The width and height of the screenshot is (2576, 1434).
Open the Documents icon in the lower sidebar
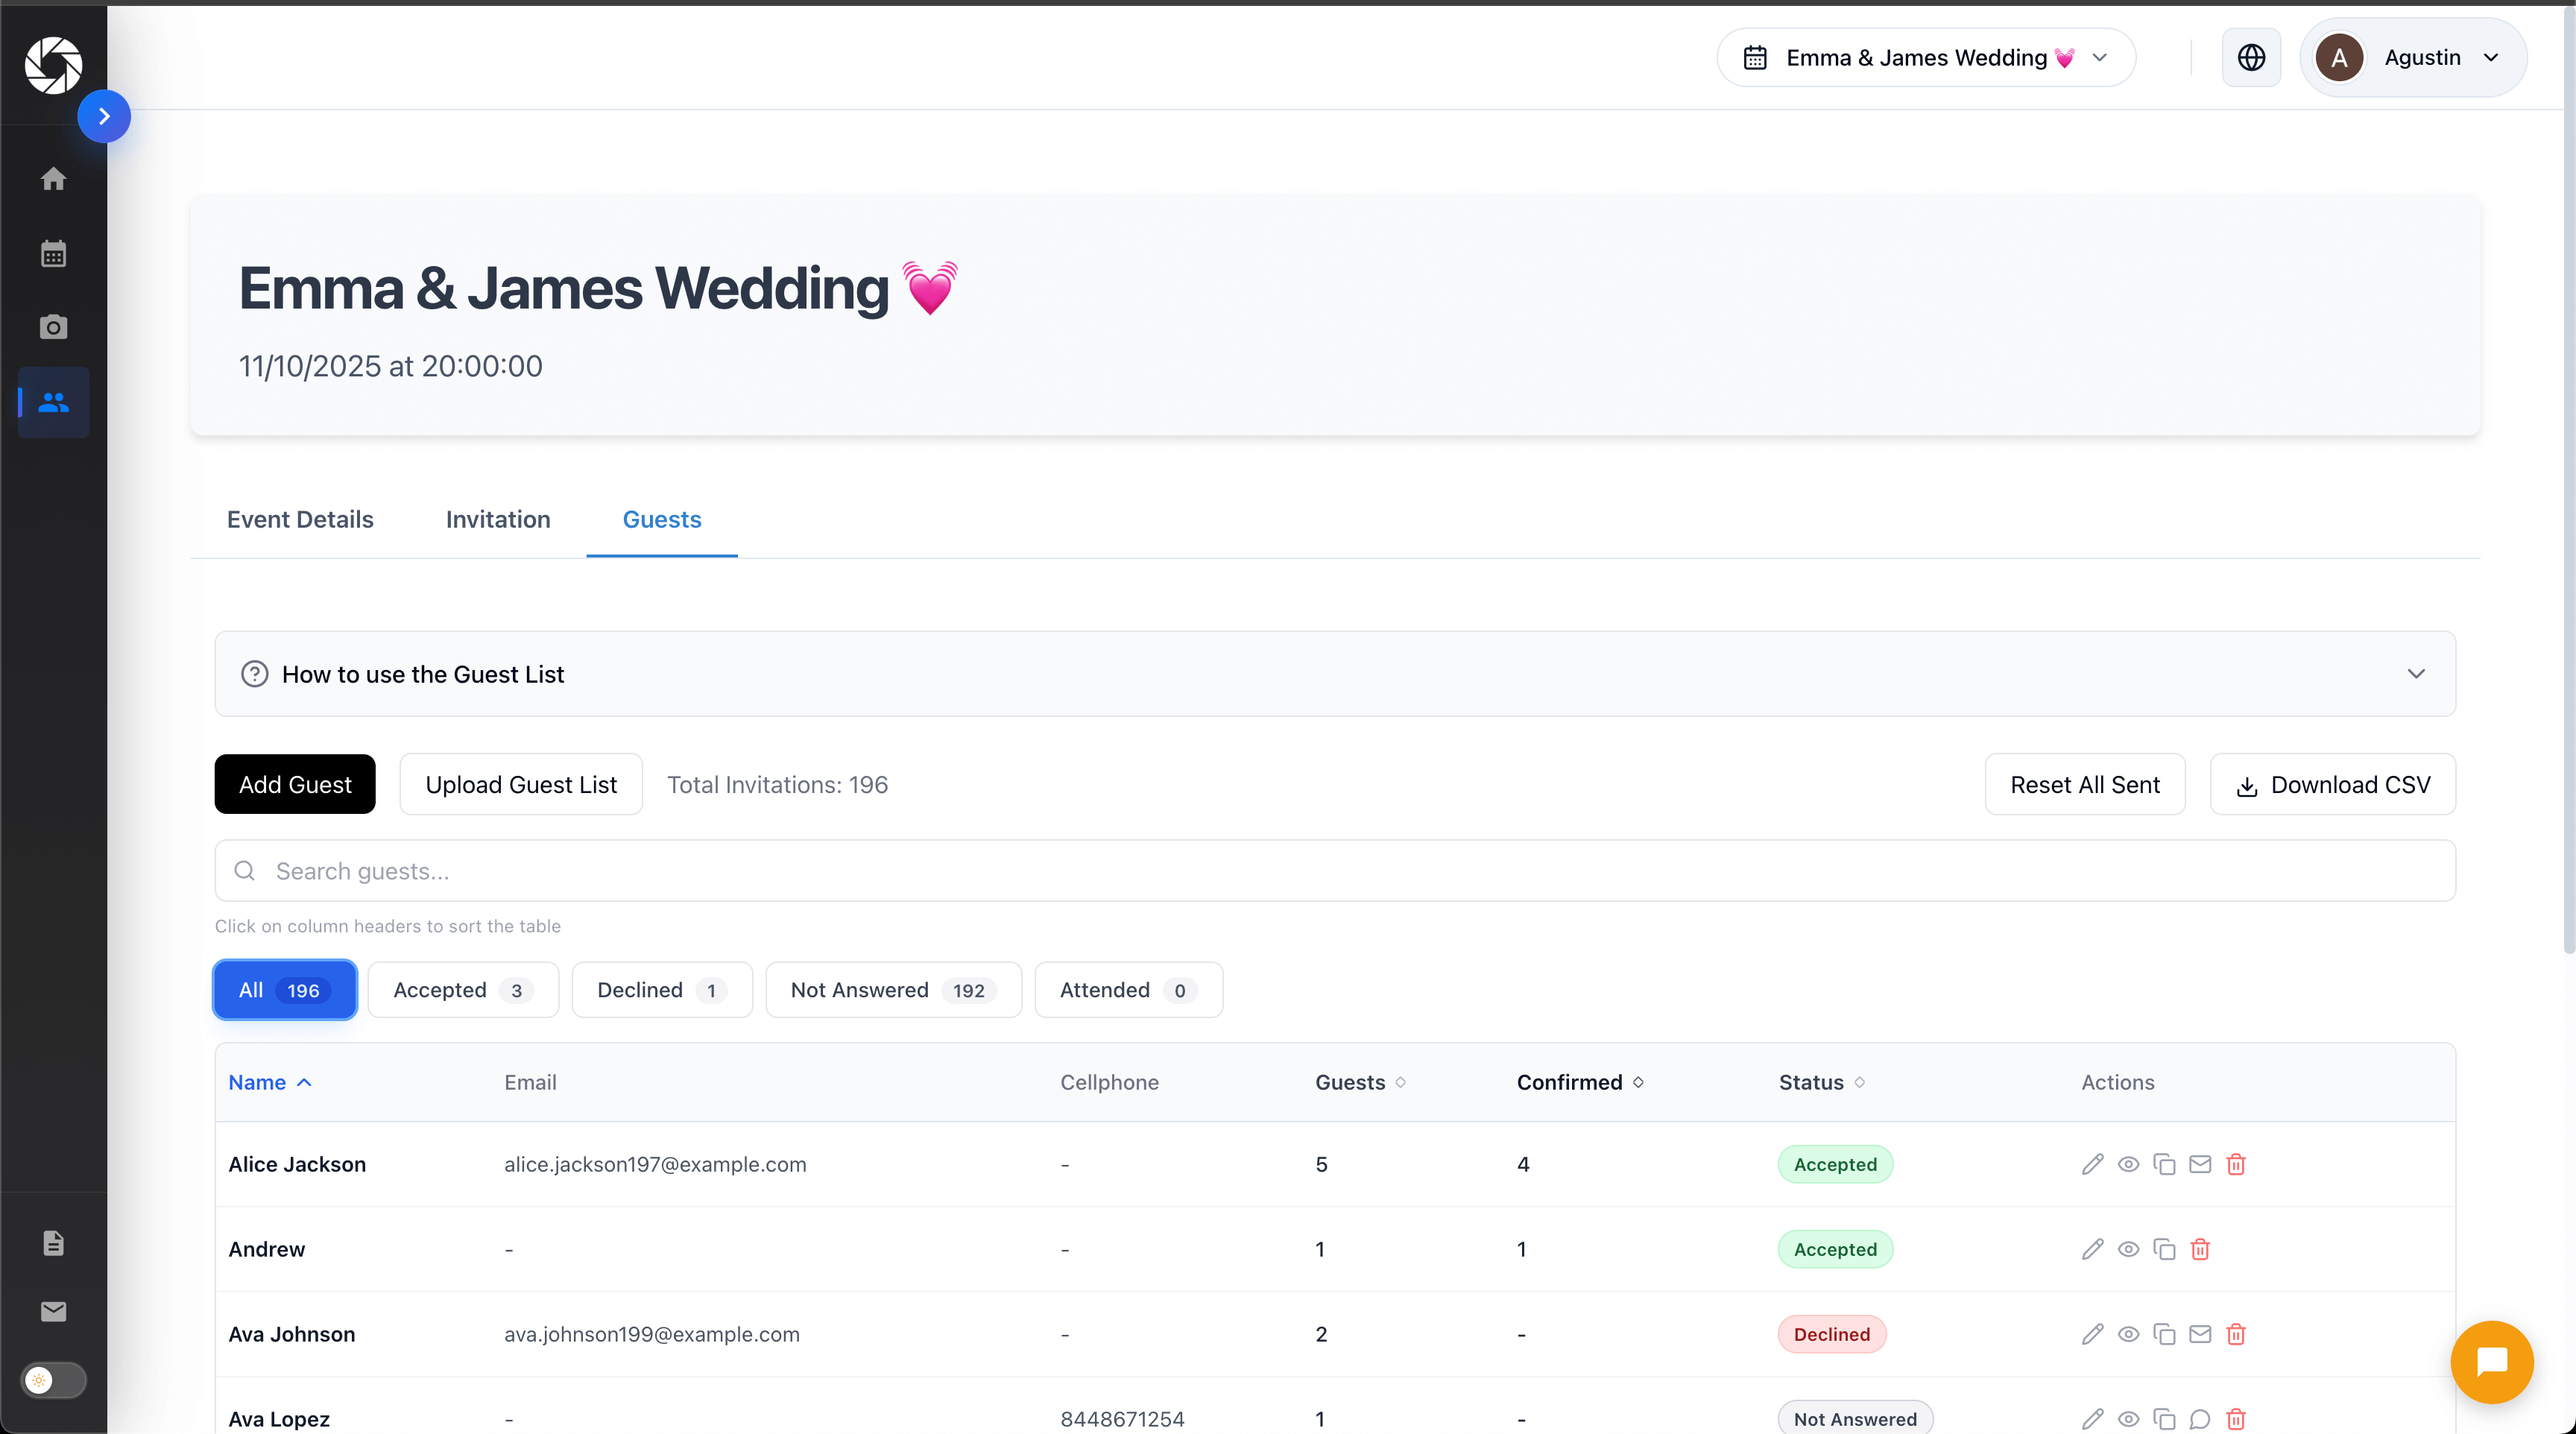coord(53,1242)
